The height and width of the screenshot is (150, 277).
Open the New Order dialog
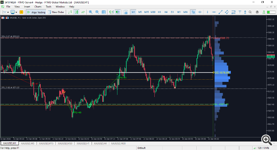coord(56,12)
